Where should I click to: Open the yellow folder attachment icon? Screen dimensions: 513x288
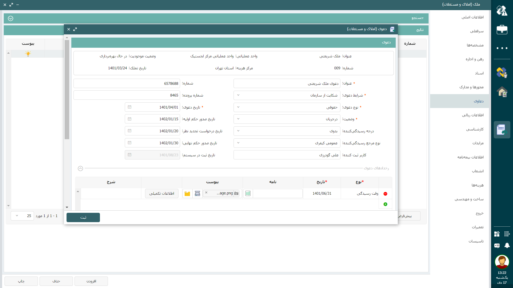[x=187, y=194]
